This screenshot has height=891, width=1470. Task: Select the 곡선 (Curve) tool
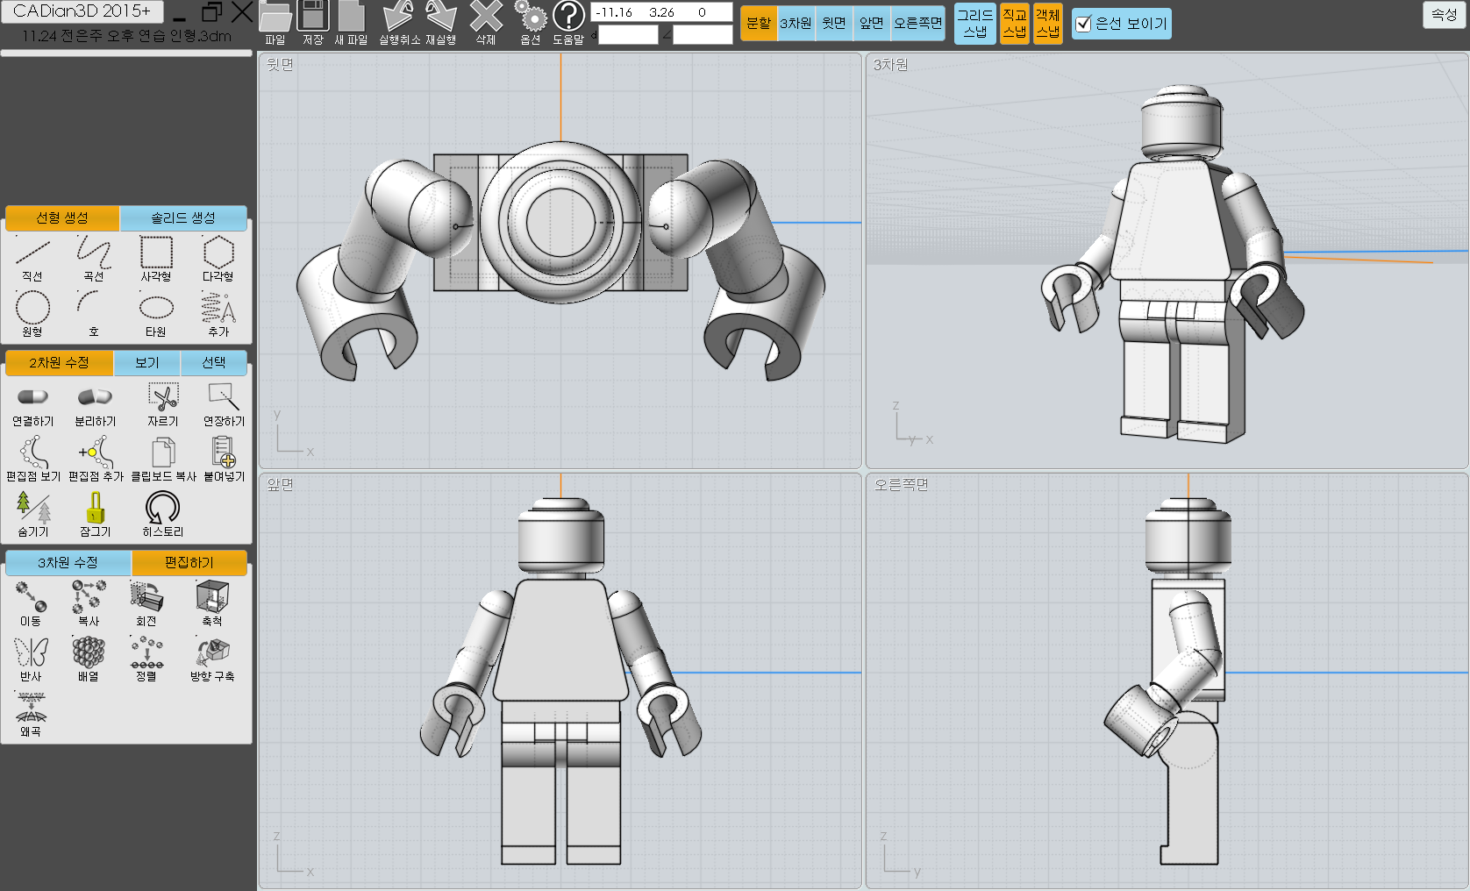94,253
